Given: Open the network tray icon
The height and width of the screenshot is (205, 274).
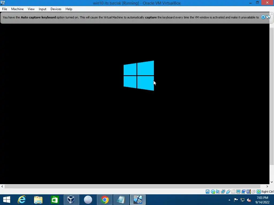Looking at the screenshot, I should pos(242,200).
